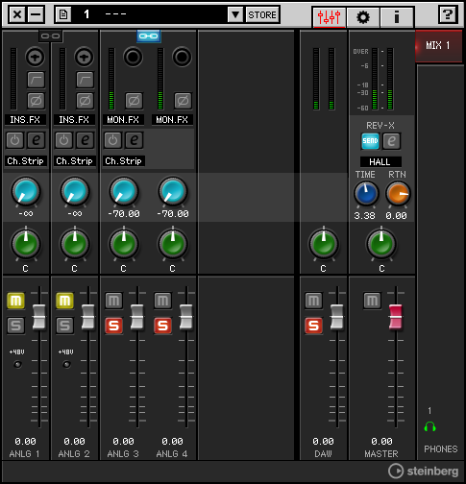466x484 pixels.
Task: Mute the DAW channel
Action: click(313, 301)
